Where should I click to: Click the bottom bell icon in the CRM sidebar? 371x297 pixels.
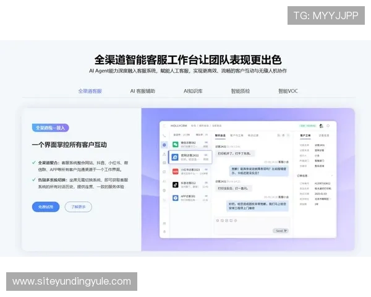pyautogui.click(x=164, y=231)
